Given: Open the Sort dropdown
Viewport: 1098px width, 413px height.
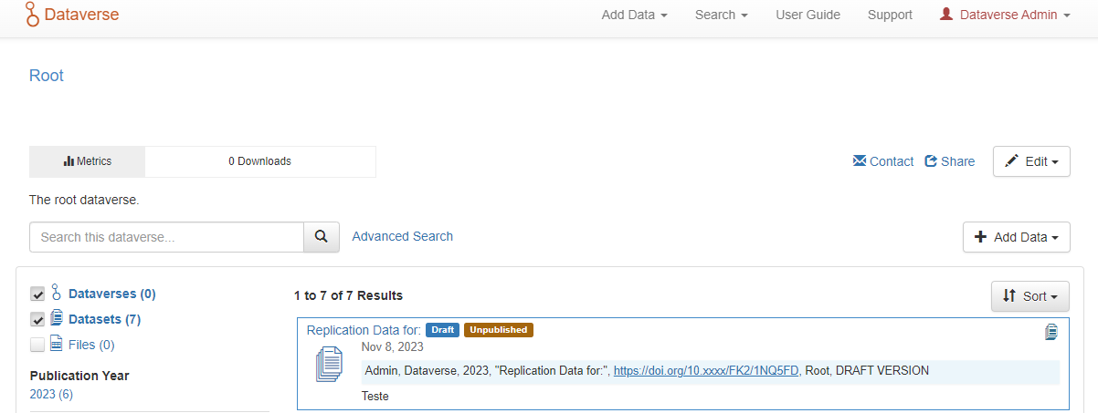Looking at the screenshot, I should (x=1029, y=296).
